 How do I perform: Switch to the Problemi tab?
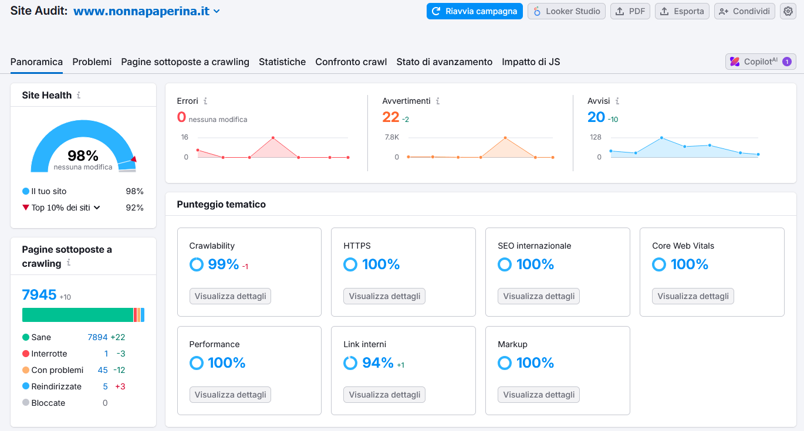[x=92, y=62]
